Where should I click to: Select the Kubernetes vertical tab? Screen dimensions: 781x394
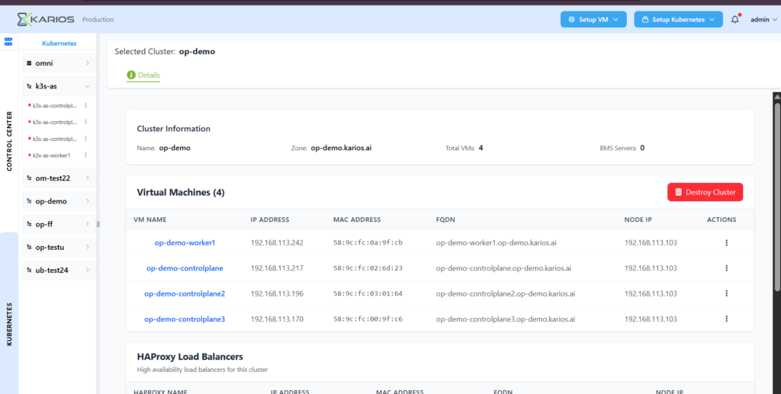click(9, 323)
